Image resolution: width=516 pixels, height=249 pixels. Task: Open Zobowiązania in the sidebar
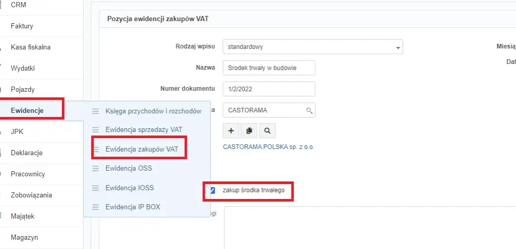click(x=31, y=195)
